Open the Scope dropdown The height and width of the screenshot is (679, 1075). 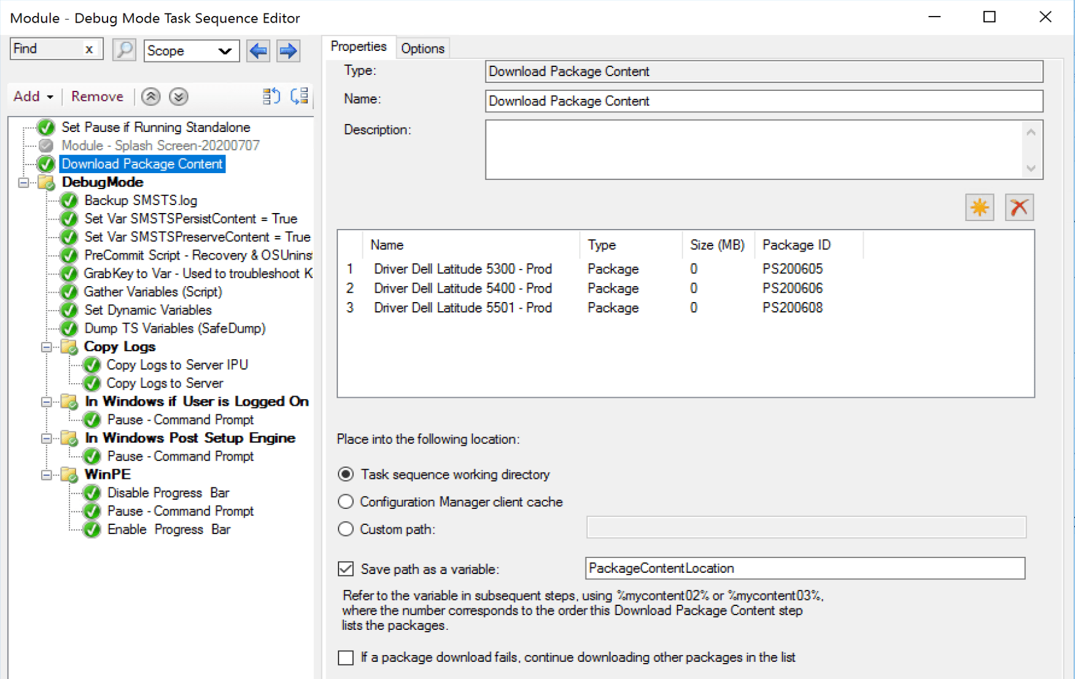pyautogui.click(x=226, y=51)
